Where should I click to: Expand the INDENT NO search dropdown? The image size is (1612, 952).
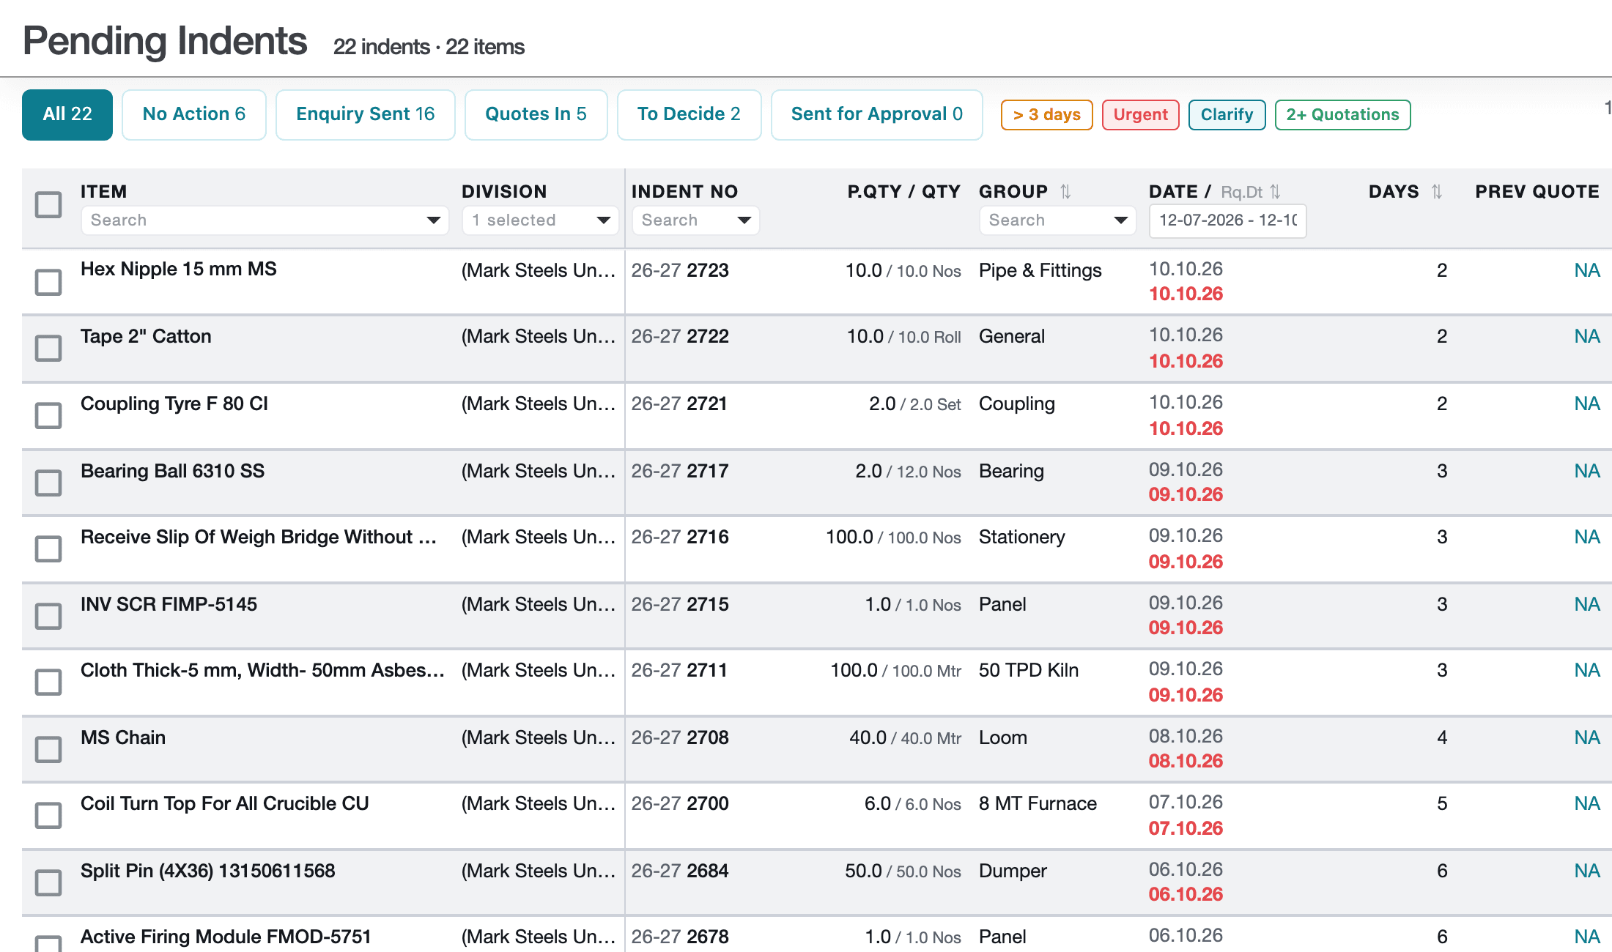(x=744, y=220)
